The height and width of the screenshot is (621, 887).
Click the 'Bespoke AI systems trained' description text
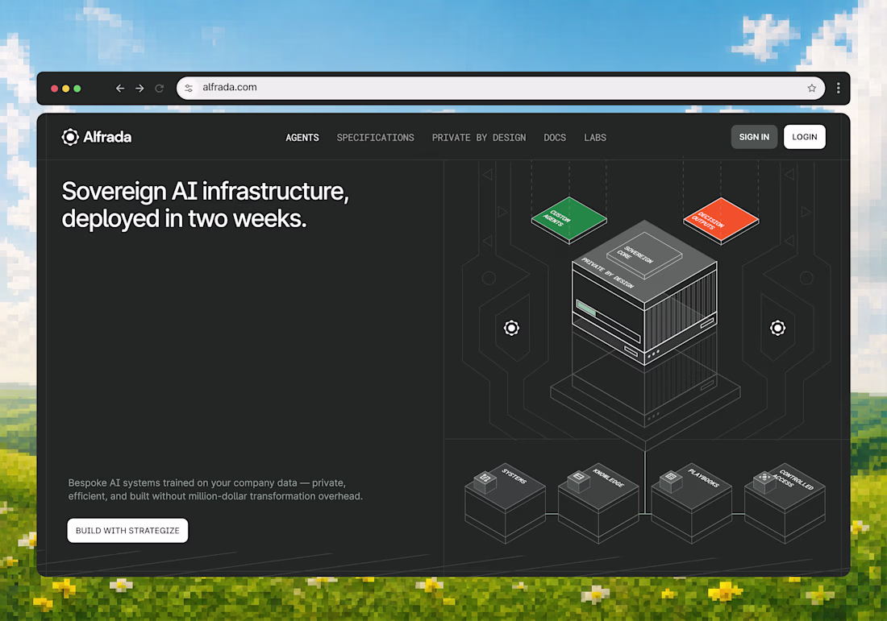point(215,490)
